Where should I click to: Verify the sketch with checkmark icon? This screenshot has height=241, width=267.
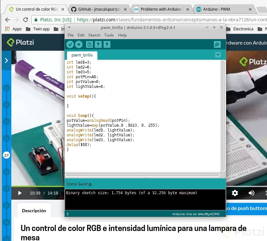point(70,45)
